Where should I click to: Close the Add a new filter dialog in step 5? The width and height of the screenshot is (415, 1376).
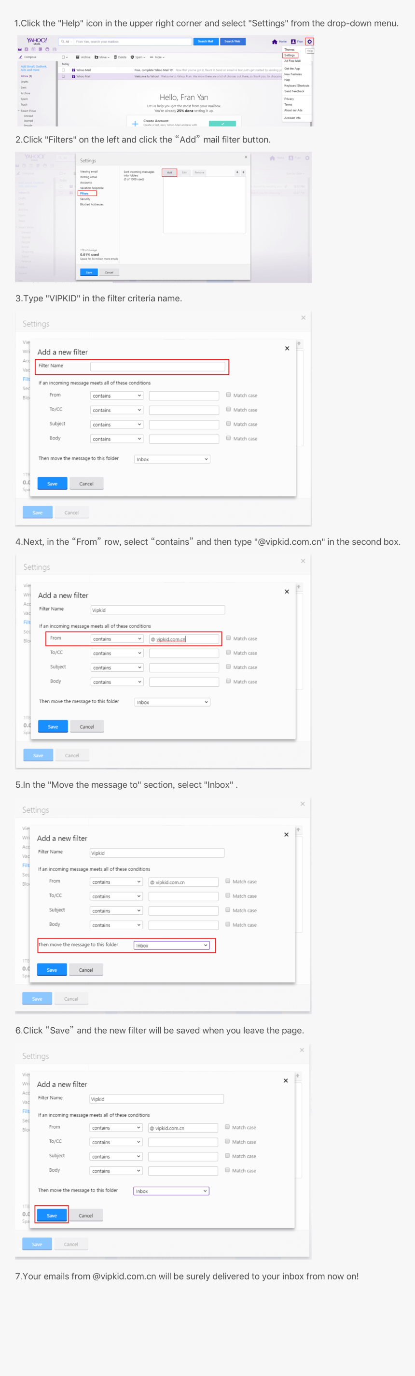[x=287, y=835]
